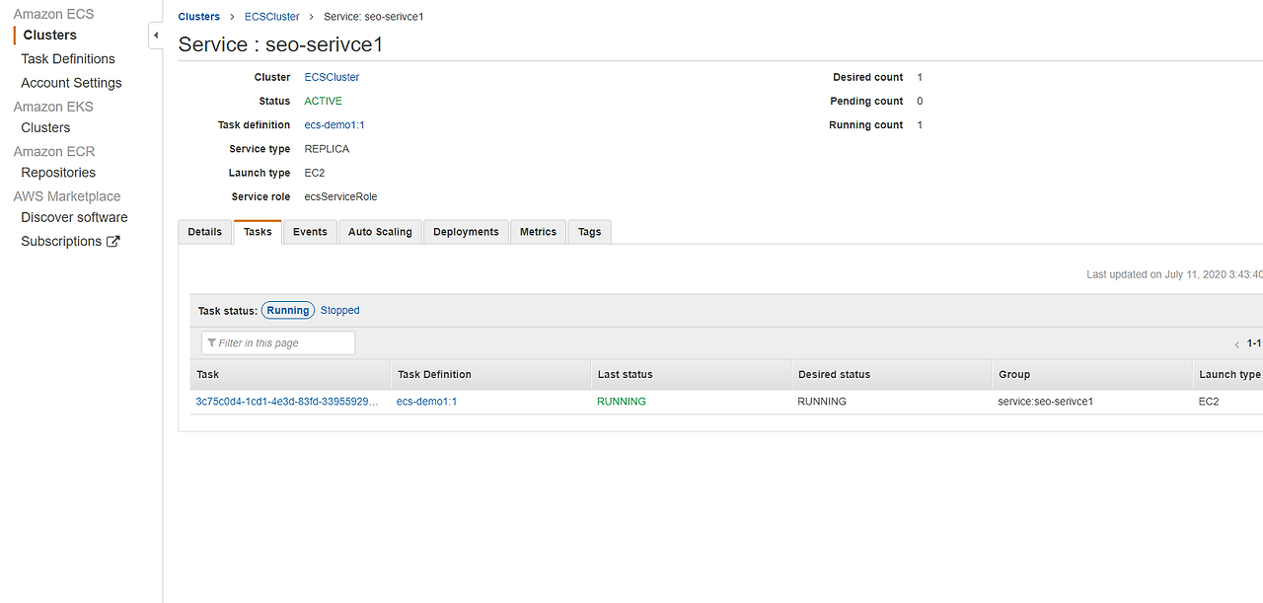
Task: Show tasks with Running status
Action: [x=288, y=310]
